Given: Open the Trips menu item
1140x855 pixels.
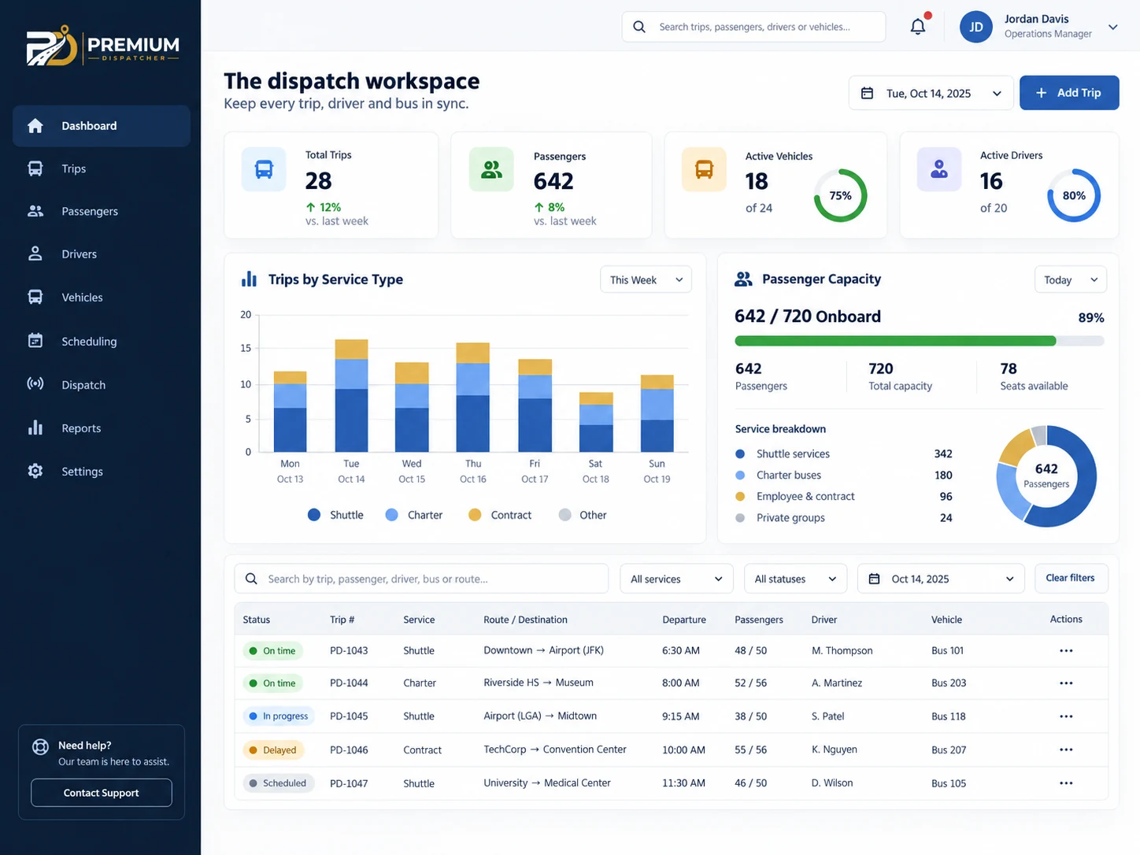Looking at the screenshot, I should [102, 168].
